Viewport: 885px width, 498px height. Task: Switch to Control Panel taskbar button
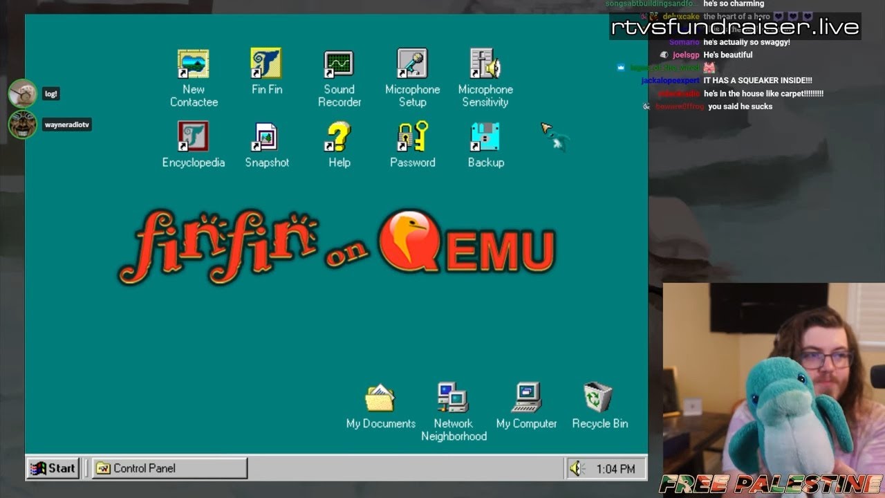pos(169,468)
